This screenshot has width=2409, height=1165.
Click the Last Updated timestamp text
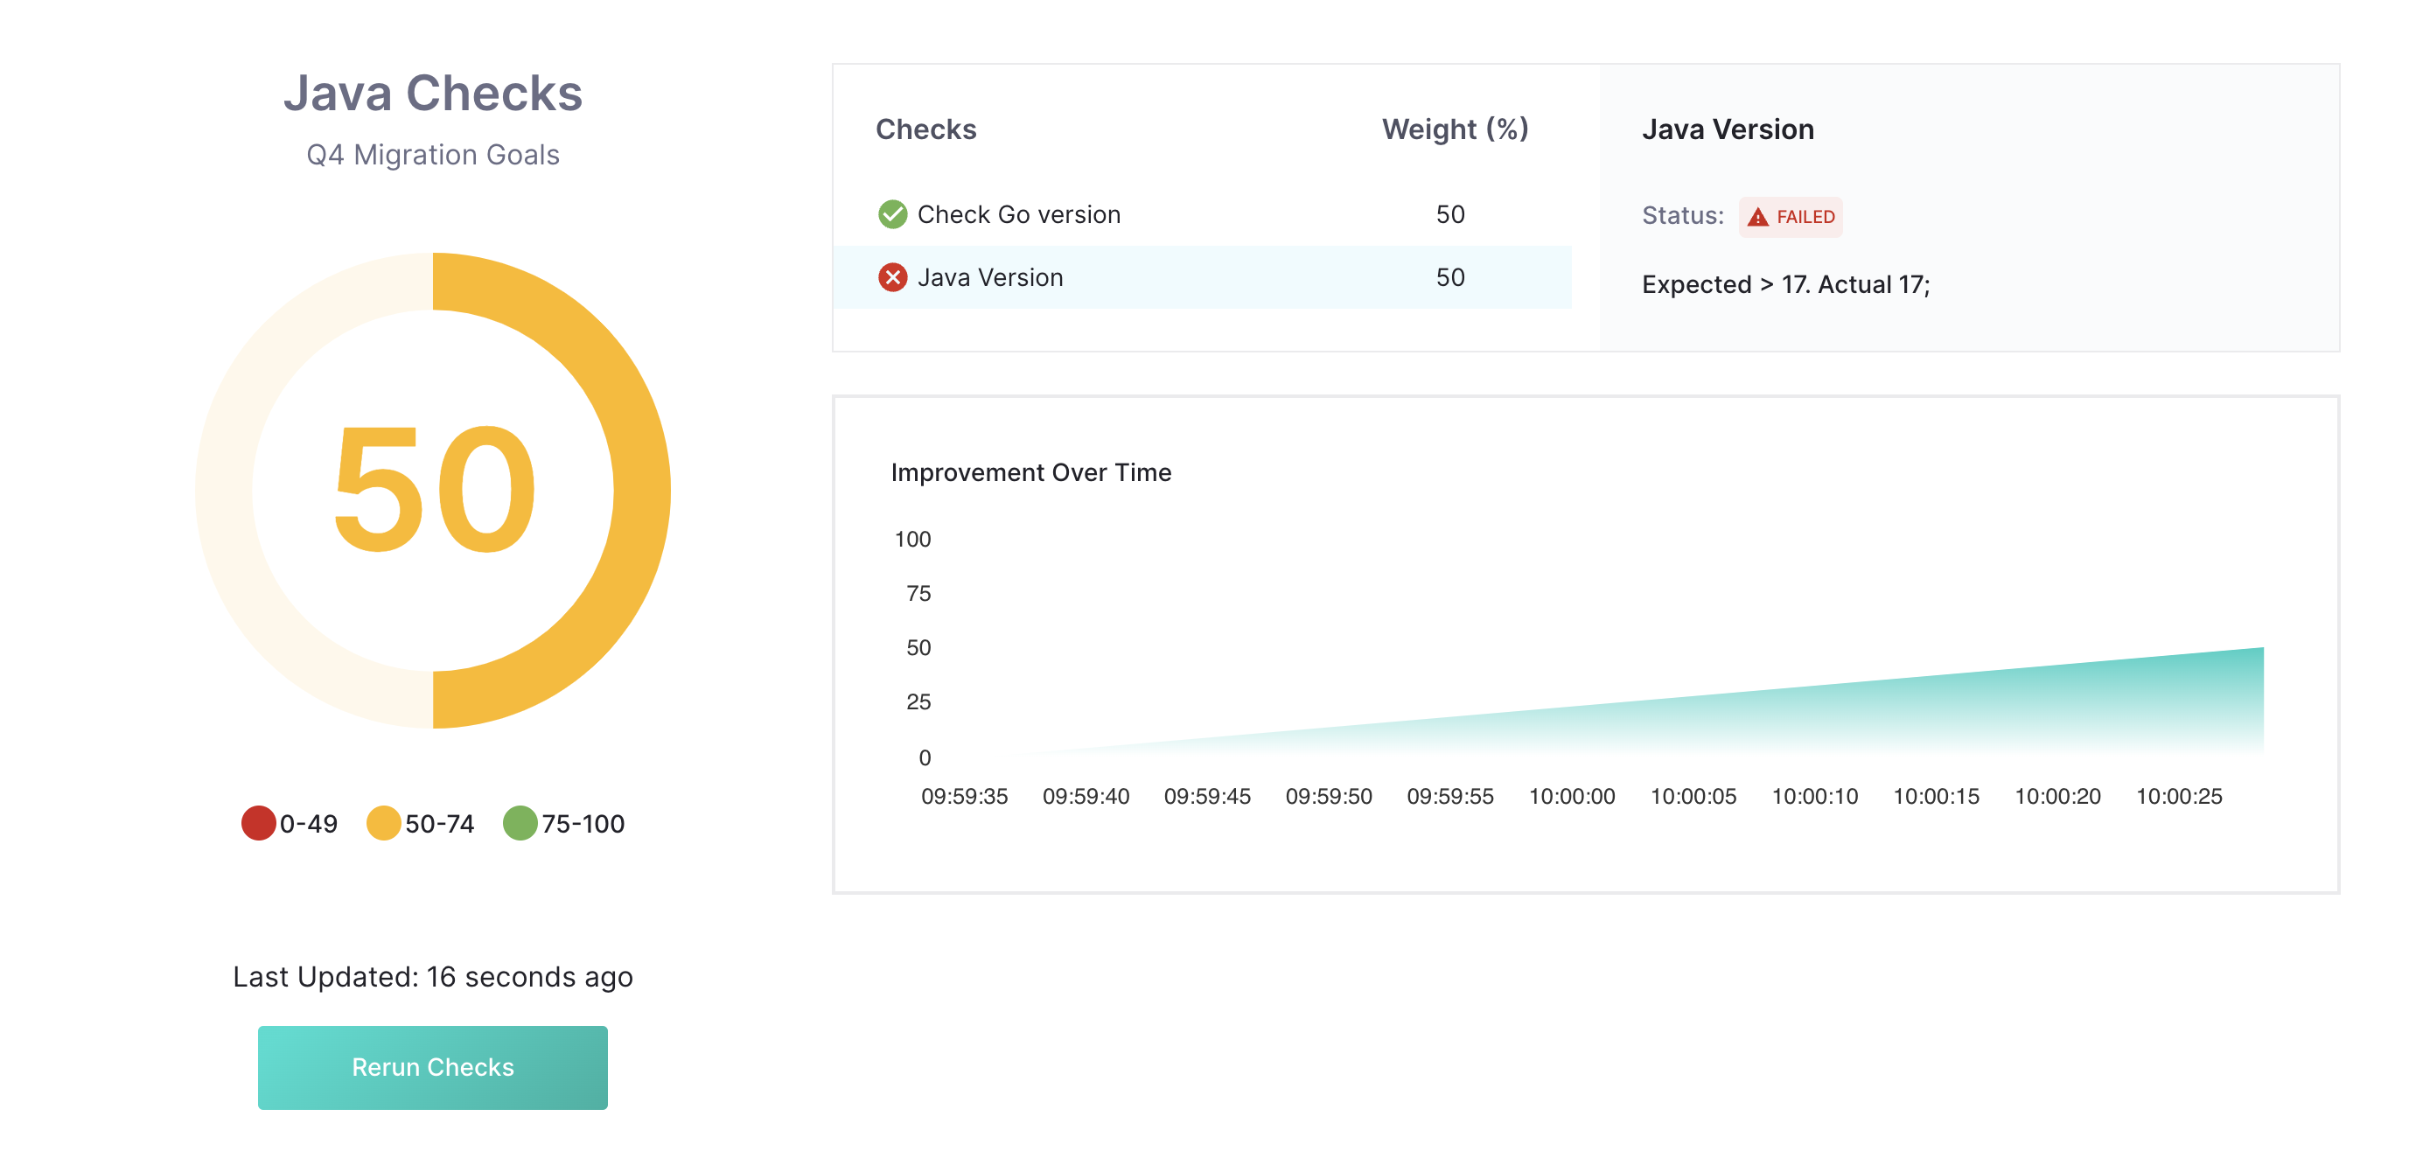[433, 976]
